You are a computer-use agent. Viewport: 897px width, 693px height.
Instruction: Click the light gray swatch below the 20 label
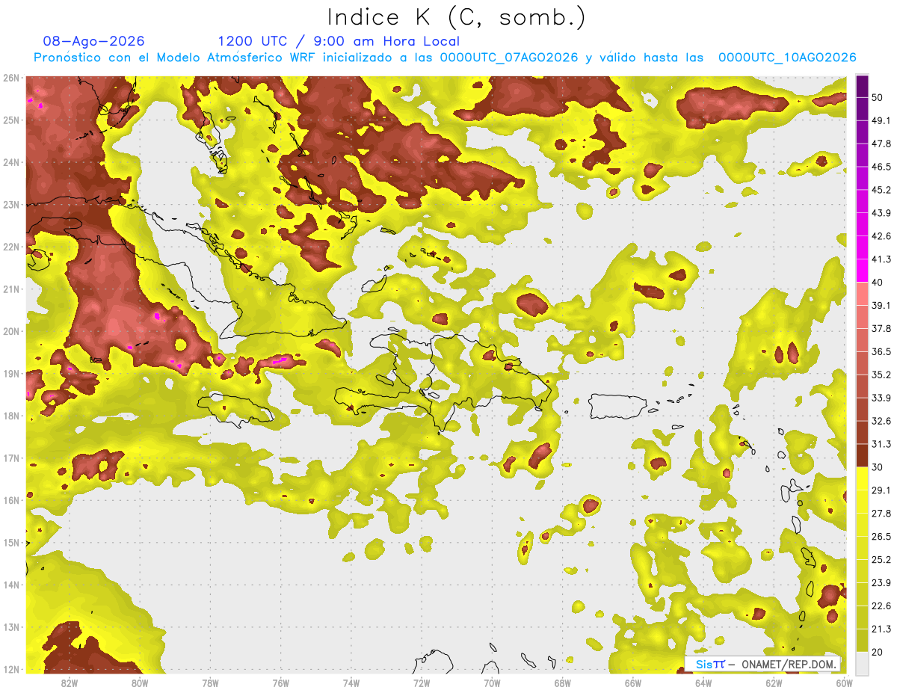(862, 662)
